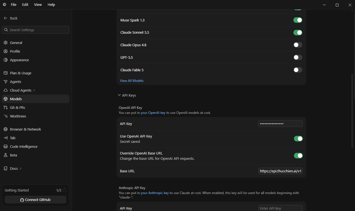Screen dimensions: 355x211
Task: Select the Appearance palette icon
Action: click(x=5, y=60)
